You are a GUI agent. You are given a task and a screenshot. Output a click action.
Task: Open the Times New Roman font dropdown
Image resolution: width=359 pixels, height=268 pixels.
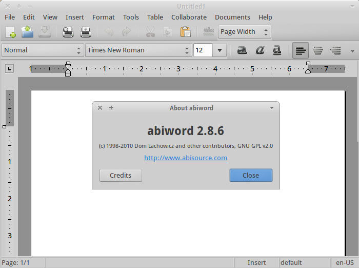tap(138, 50)
